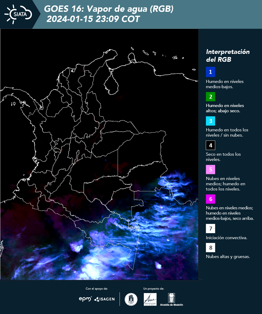This screenshot has width=262, height=314.
Task: Select the blue swatch numbered 1
Action: [210, 72]
